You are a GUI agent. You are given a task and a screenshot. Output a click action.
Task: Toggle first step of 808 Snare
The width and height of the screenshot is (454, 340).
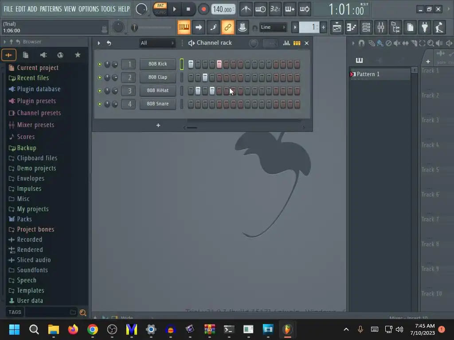pos(191,104)
